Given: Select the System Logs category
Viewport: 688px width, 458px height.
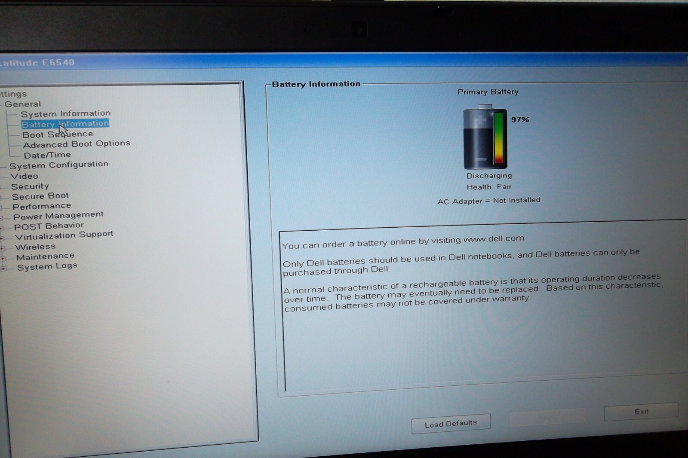Looking at the screenshot, I should pos(47,266).
